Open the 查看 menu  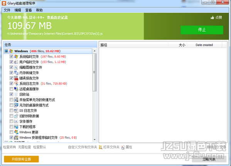pyautogui.click(x=29, y=10)
